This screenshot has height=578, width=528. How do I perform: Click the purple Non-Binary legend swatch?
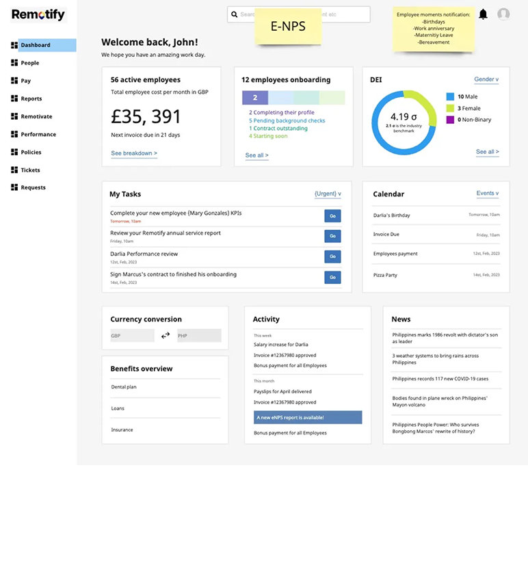450,120
